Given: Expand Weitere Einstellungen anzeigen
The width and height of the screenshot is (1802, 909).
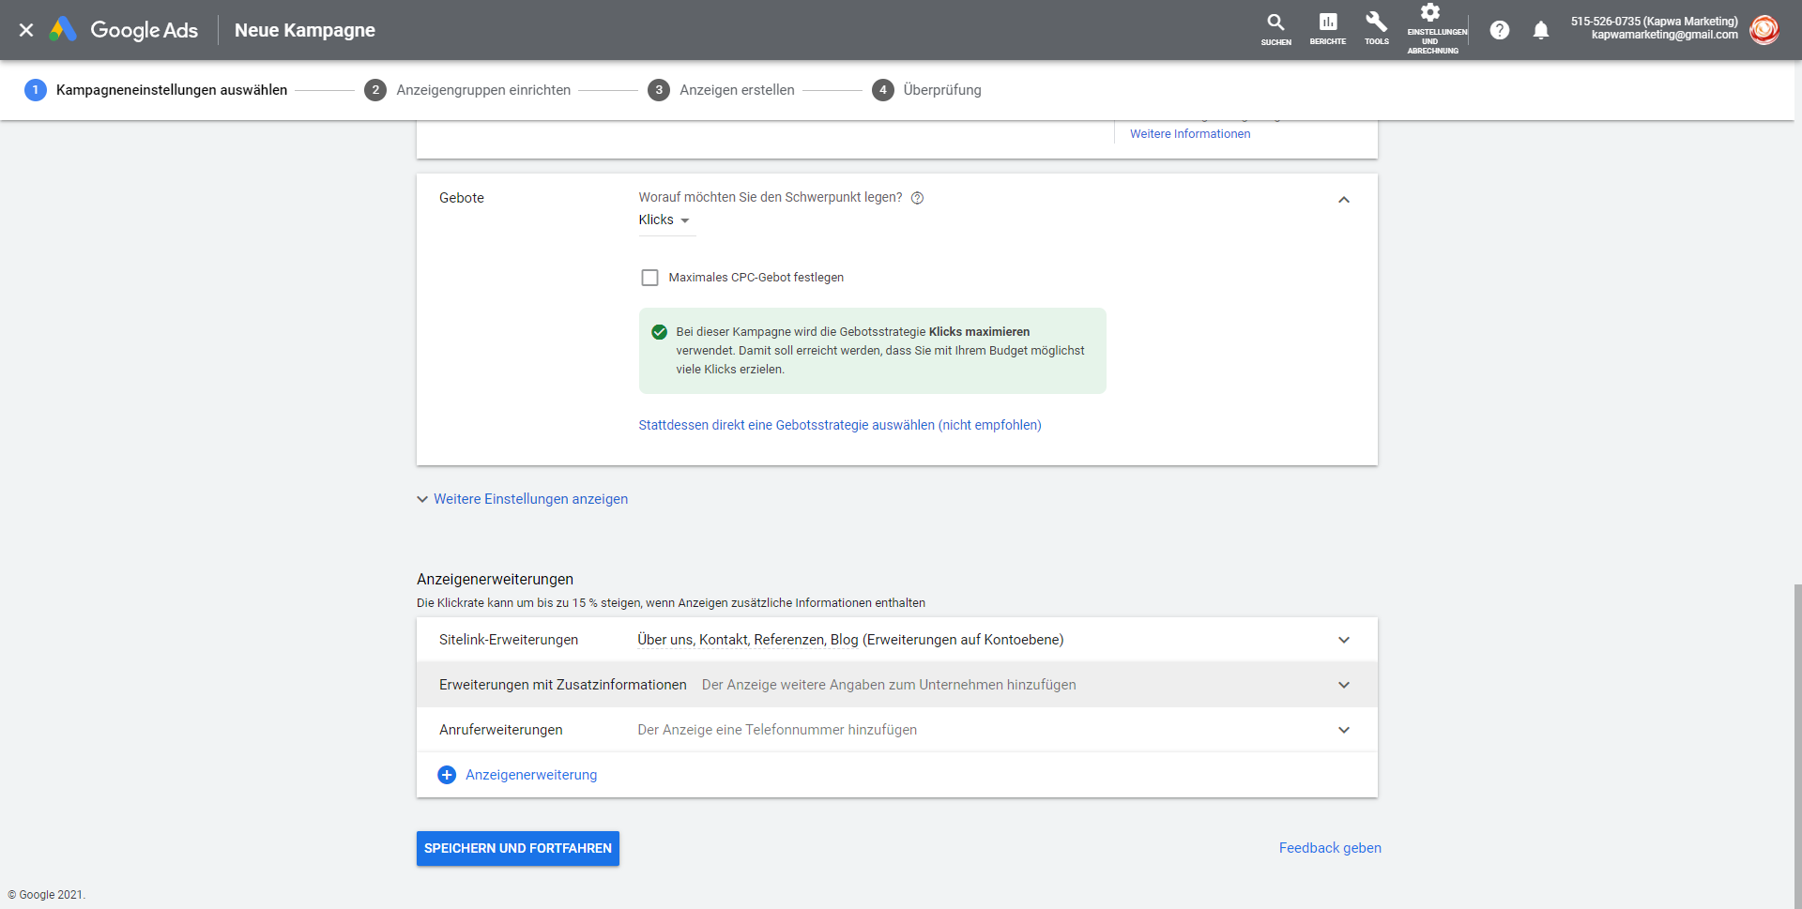Looking at the screenshot, I should pyautogui.click(x=522, y=499).
